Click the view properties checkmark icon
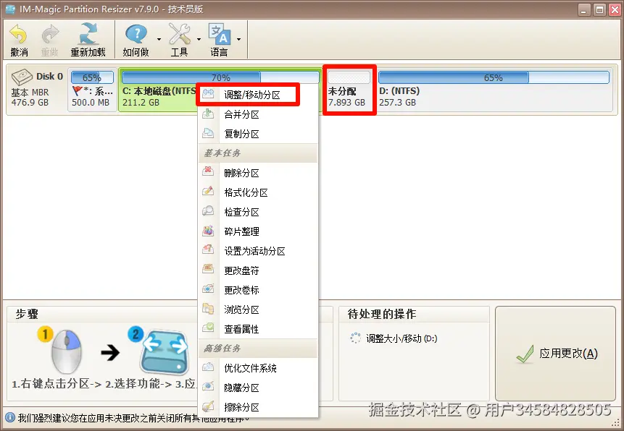 [x=208, y=328]
